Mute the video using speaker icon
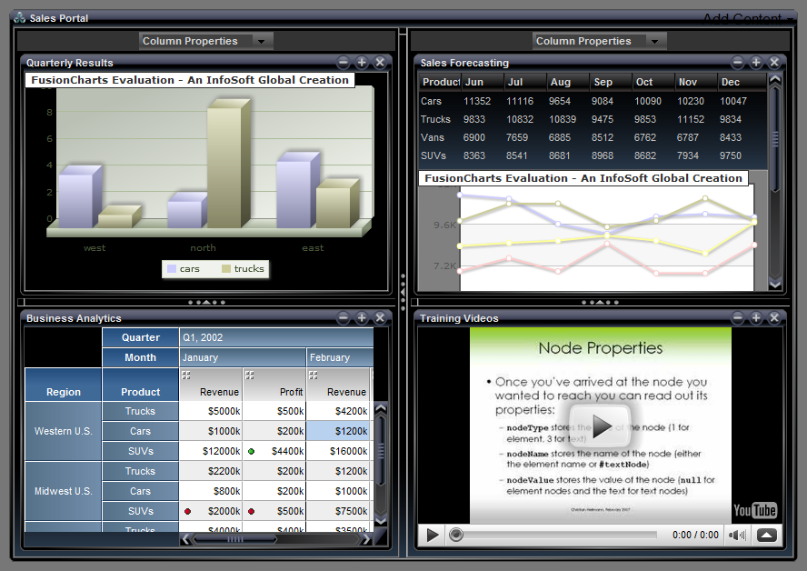 click(x=736, y=535)
